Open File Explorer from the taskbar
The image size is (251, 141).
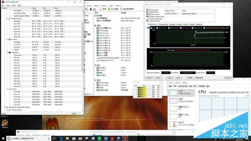tap(67, 138)
